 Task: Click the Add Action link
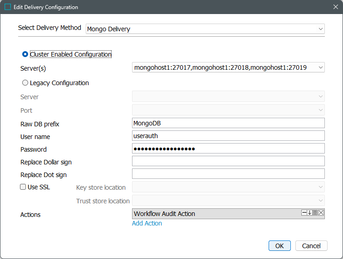[x=147, y=223]
